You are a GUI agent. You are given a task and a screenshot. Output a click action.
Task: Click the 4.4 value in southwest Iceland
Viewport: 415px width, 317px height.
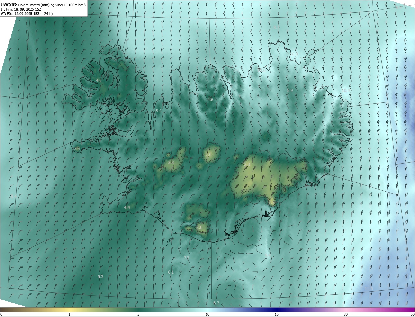coord(127,207)
